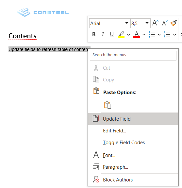
Task: Apply yellow text highlight color
Action: pyautogui.click(x=121, y=35)
